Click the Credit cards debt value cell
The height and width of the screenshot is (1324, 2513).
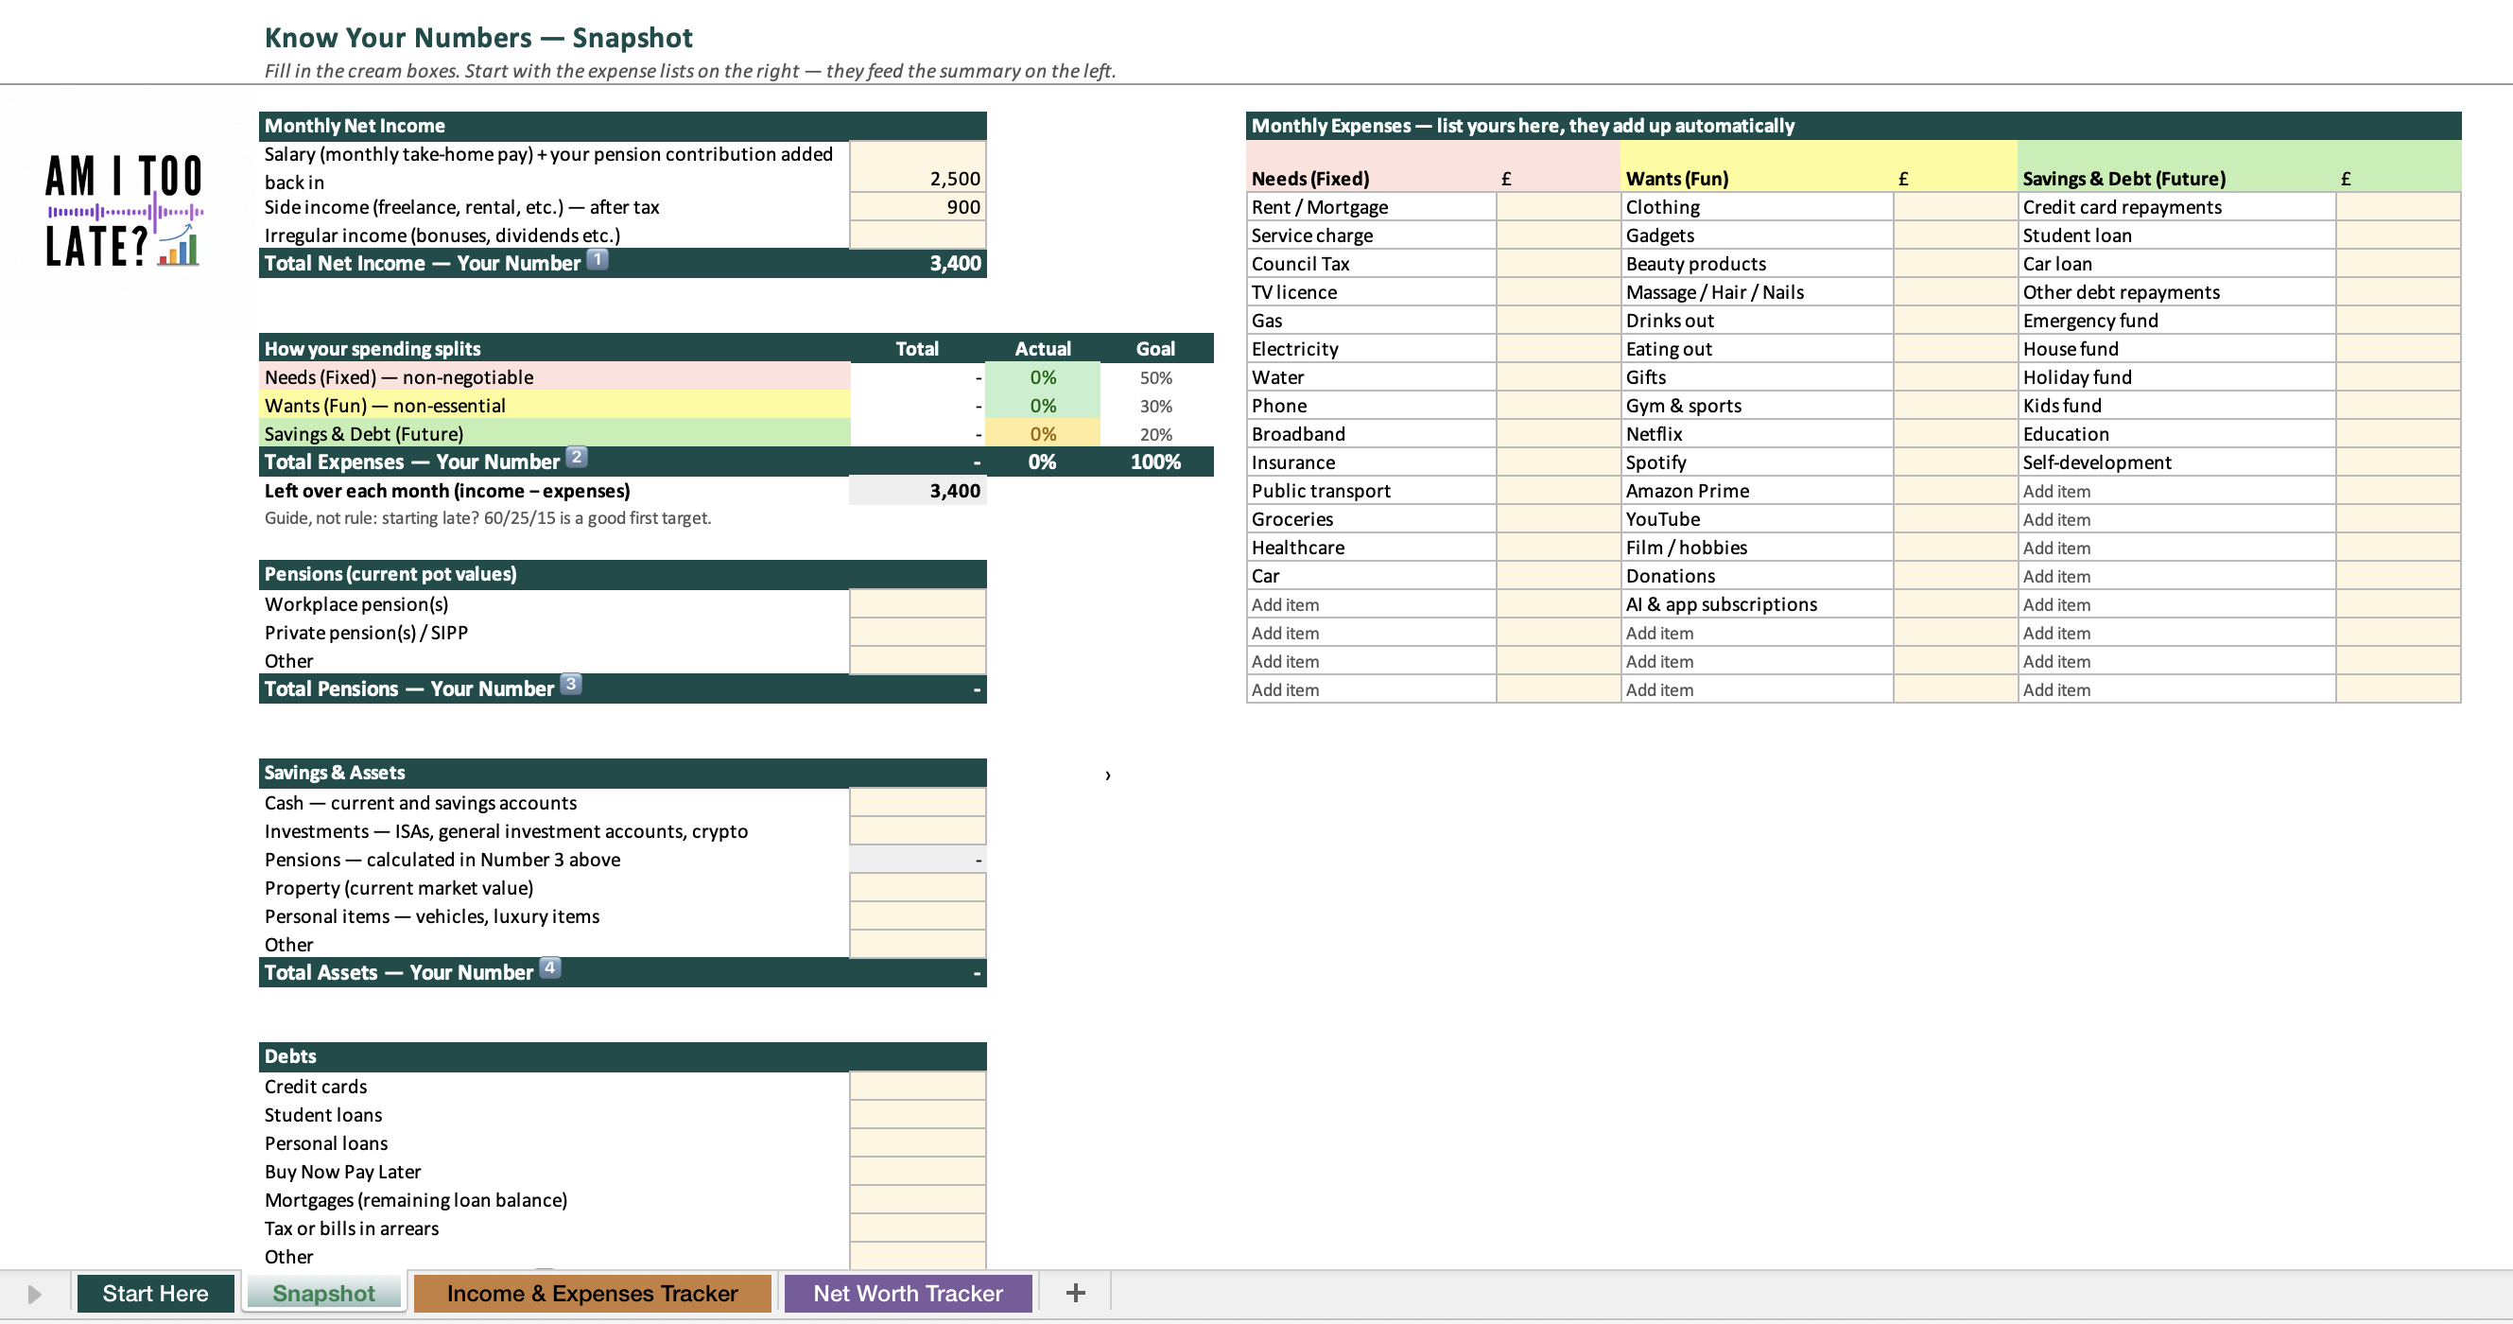tap(917, 1086)
